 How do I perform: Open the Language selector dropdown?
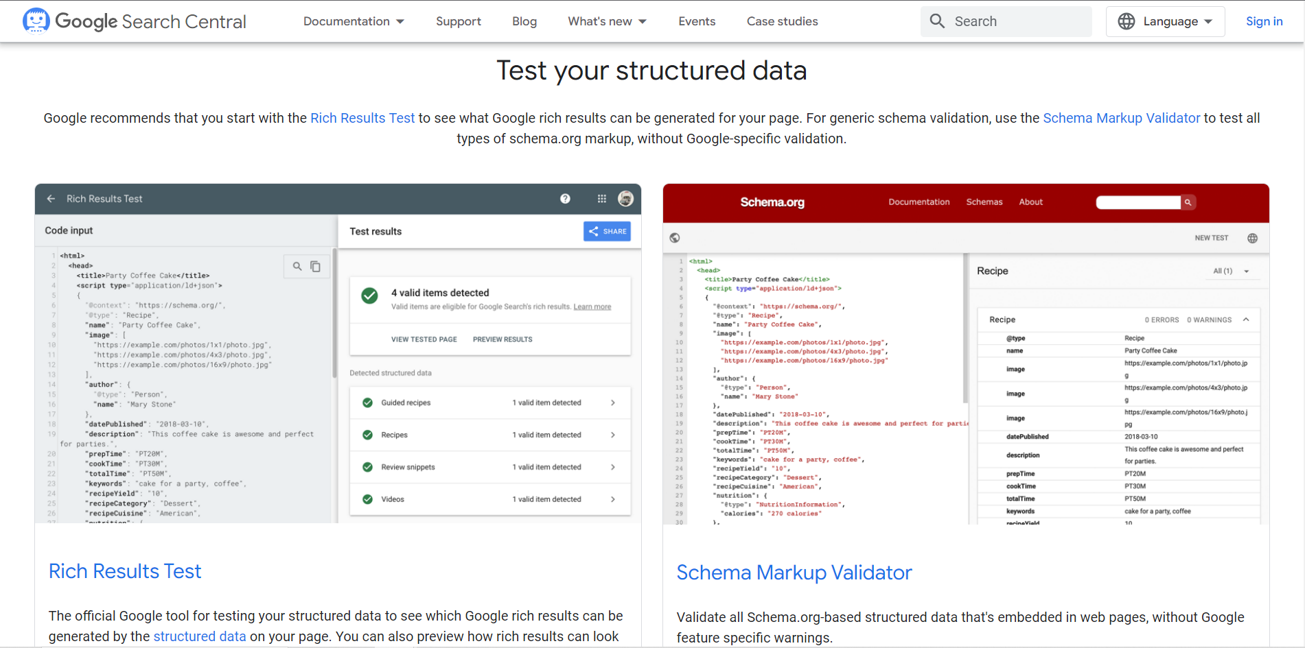1165,21
